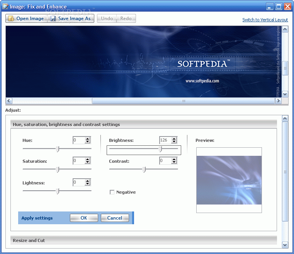Click Cancel in Apply settings bar
294x254 pixels.
click(x=115, y=218)
